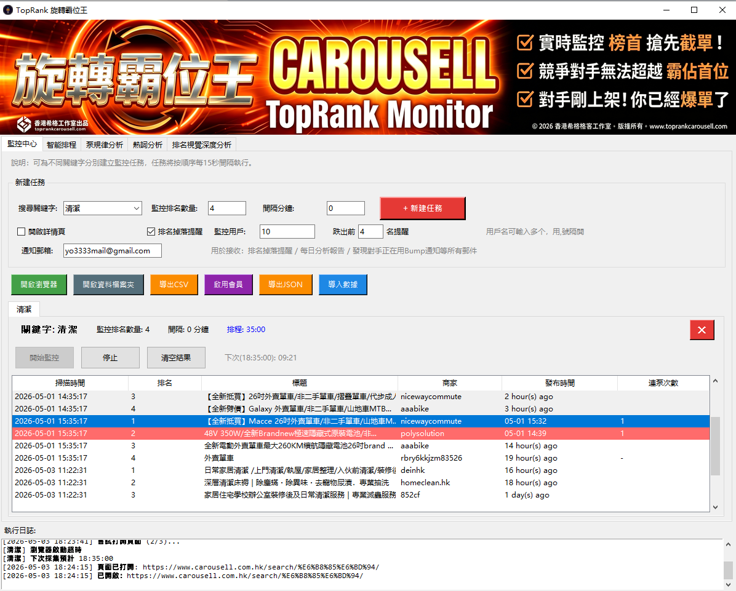Click the orange 導出CSV button
Image resolution: width=736 pixels, height=591 pixels.
tap(174, 285)
